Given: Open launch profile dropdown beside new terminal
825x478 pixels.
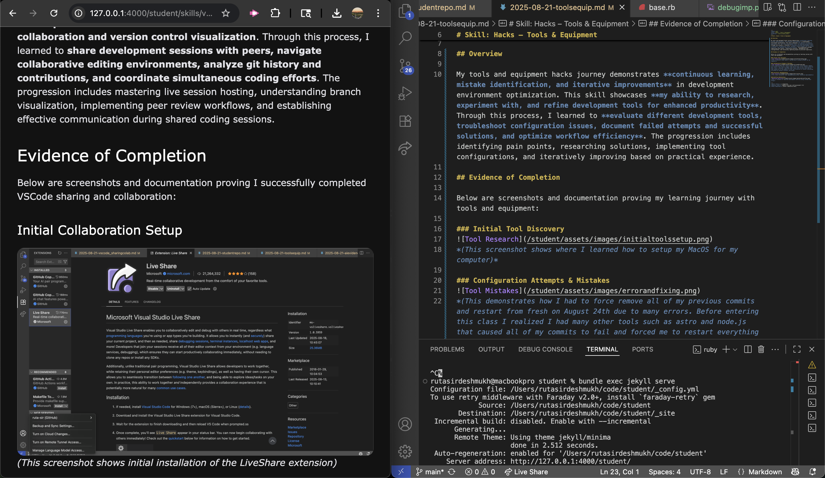Looking at the screenshot, I should pyautogui.click(x=735, y=349).
